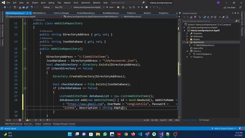Image resolution: width=245 pixels, height=138 pixels.
Task: Click the editor vertical scrollbar
Action: 179,68
